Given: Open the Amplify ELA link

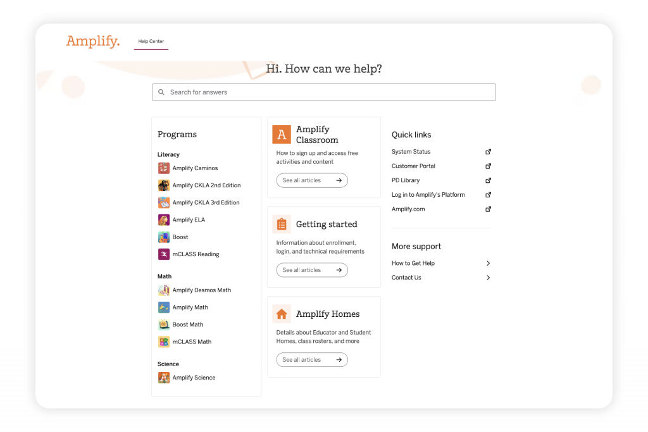Looking at the screenshot, I should [x=189, y=219].
